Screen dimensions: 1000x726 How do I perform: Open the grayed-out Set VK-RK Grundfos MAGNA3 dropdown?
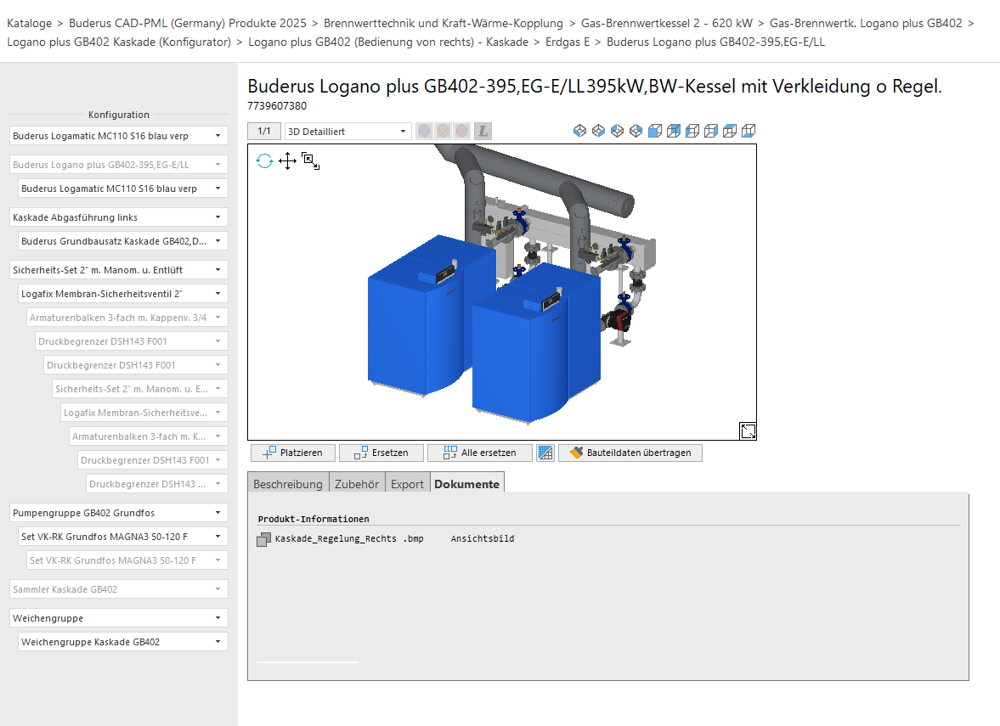coord(127,560)
